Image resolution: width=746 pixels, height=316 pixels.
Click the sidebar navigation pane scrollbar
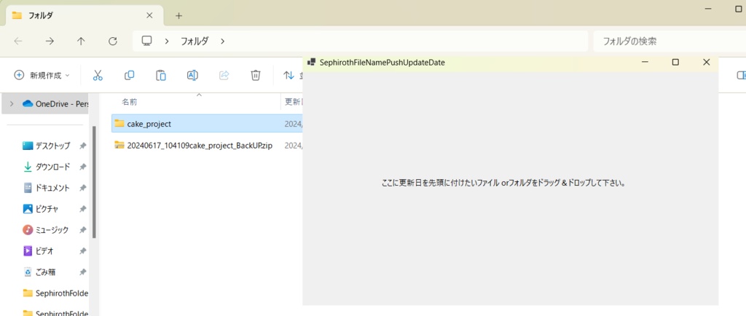94,182
